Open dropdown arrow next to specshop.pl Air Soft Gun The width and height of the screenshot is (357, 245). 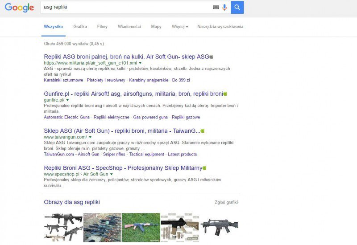pyautogui.click(x=111, y=174)
